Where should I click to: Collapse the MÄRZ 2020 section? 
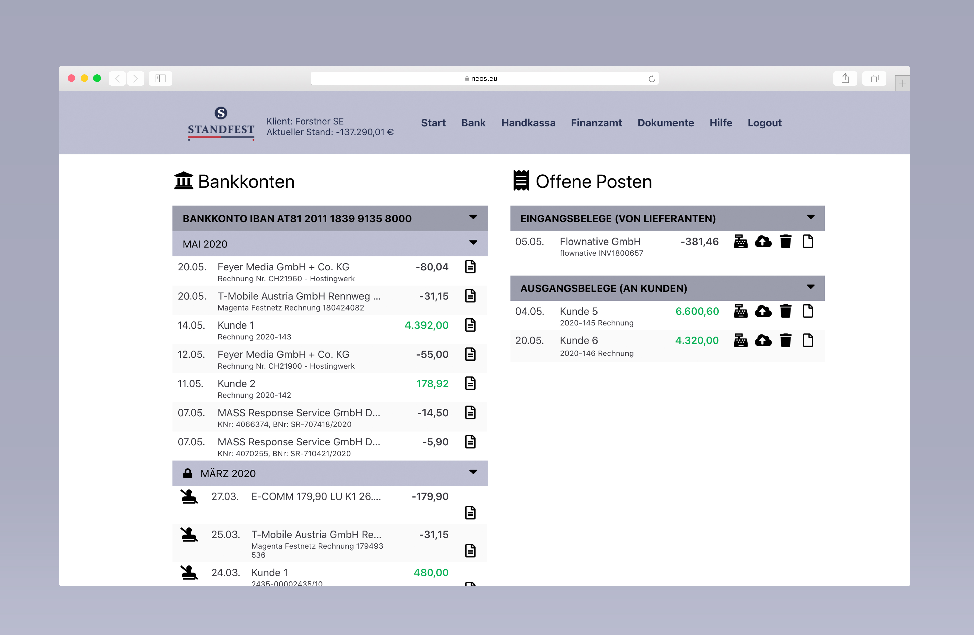pyautogui.click(x=473, y=472)
